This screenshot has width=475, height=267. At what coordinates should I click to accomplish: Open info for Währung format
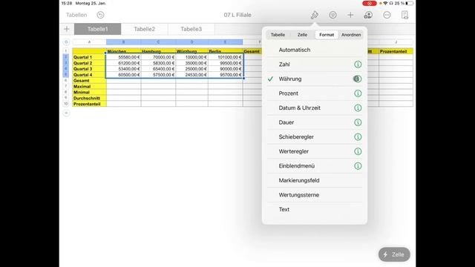(358, 79)
